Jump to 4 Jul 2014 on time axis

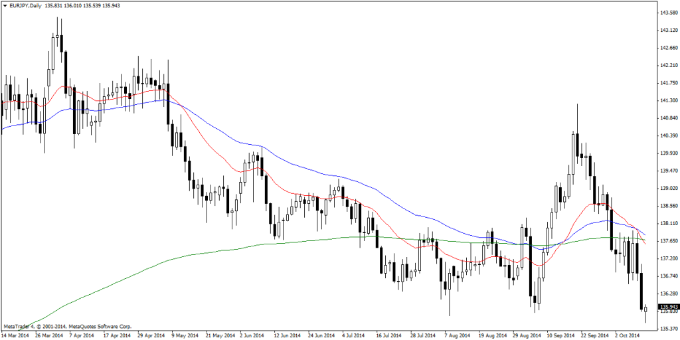(x=354, y=336)
